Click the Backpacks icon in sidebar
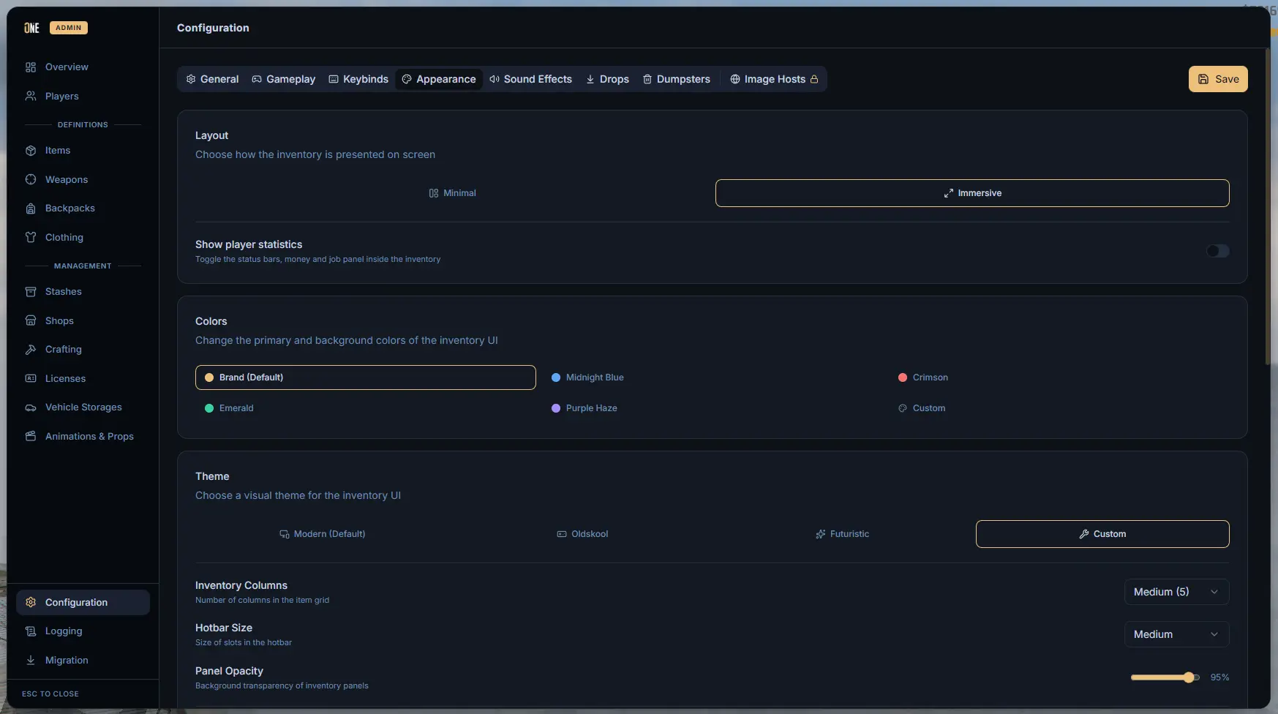Screen dimensions: 1278x714 (x=31, y=208)
